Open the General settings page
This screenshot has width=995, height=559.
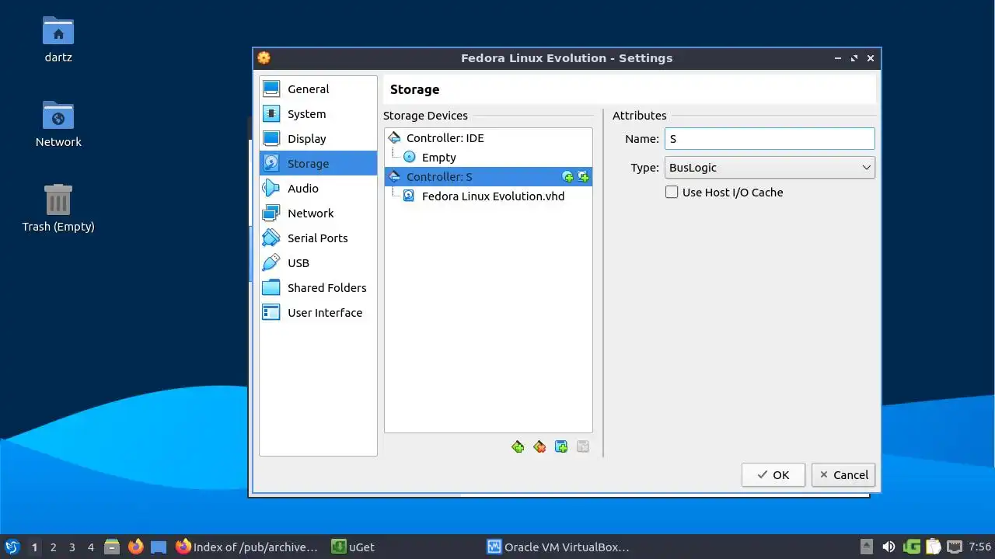(318, 89)
